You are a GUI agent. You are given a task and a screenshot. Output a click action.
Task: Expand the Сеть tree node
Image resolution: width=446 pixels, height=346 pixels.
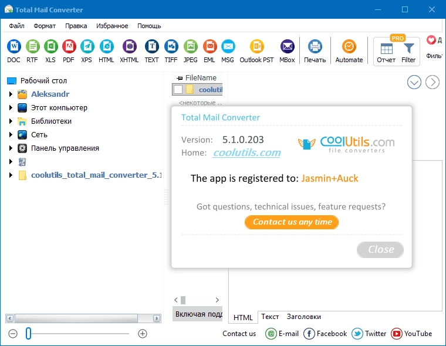(11, 134)
